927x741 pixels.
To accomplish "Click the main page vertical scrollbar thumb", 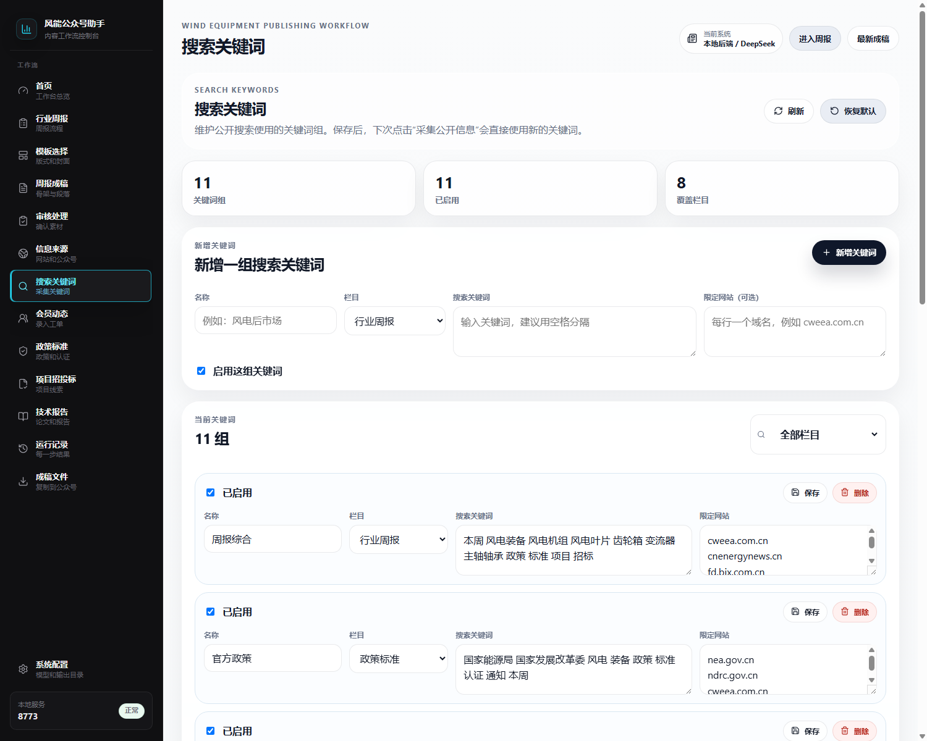I will [x=922, y=157].
